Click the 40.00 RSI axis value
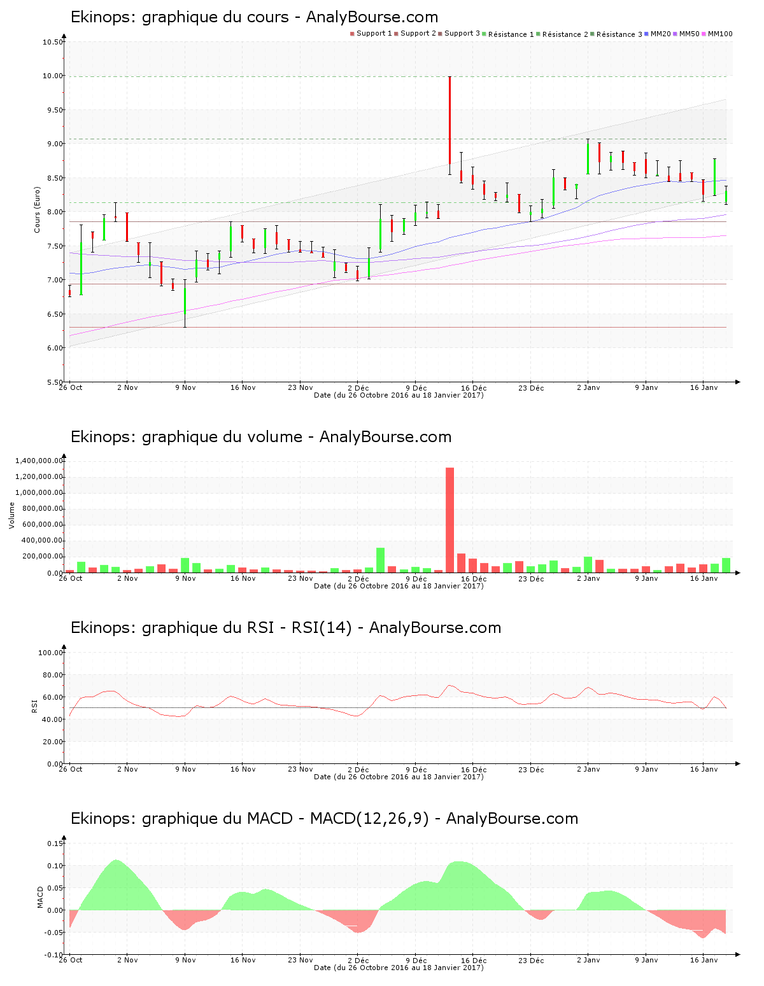 (53, 719)
